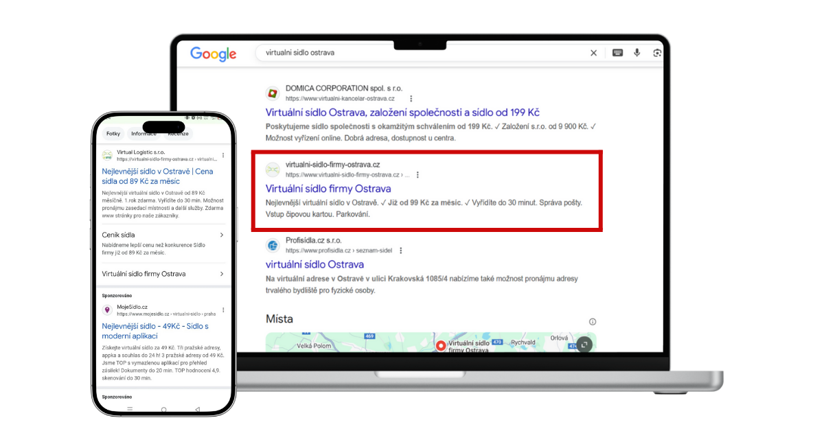Open 'Virtuální sídlo Ostrava, založení společnosti' link
The width and height of the screenshot is (824, 431).
point(402,113)
